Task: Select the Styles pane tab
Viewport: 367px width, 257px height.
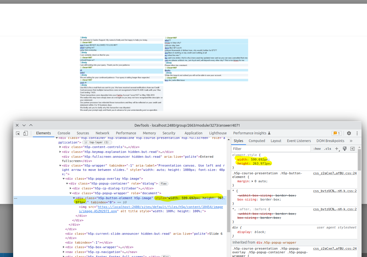Action: point(239,141)
